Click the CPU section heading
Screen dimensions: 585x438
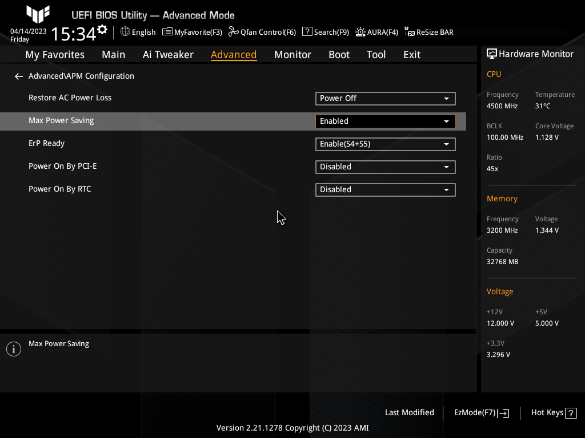pos(494,75)
